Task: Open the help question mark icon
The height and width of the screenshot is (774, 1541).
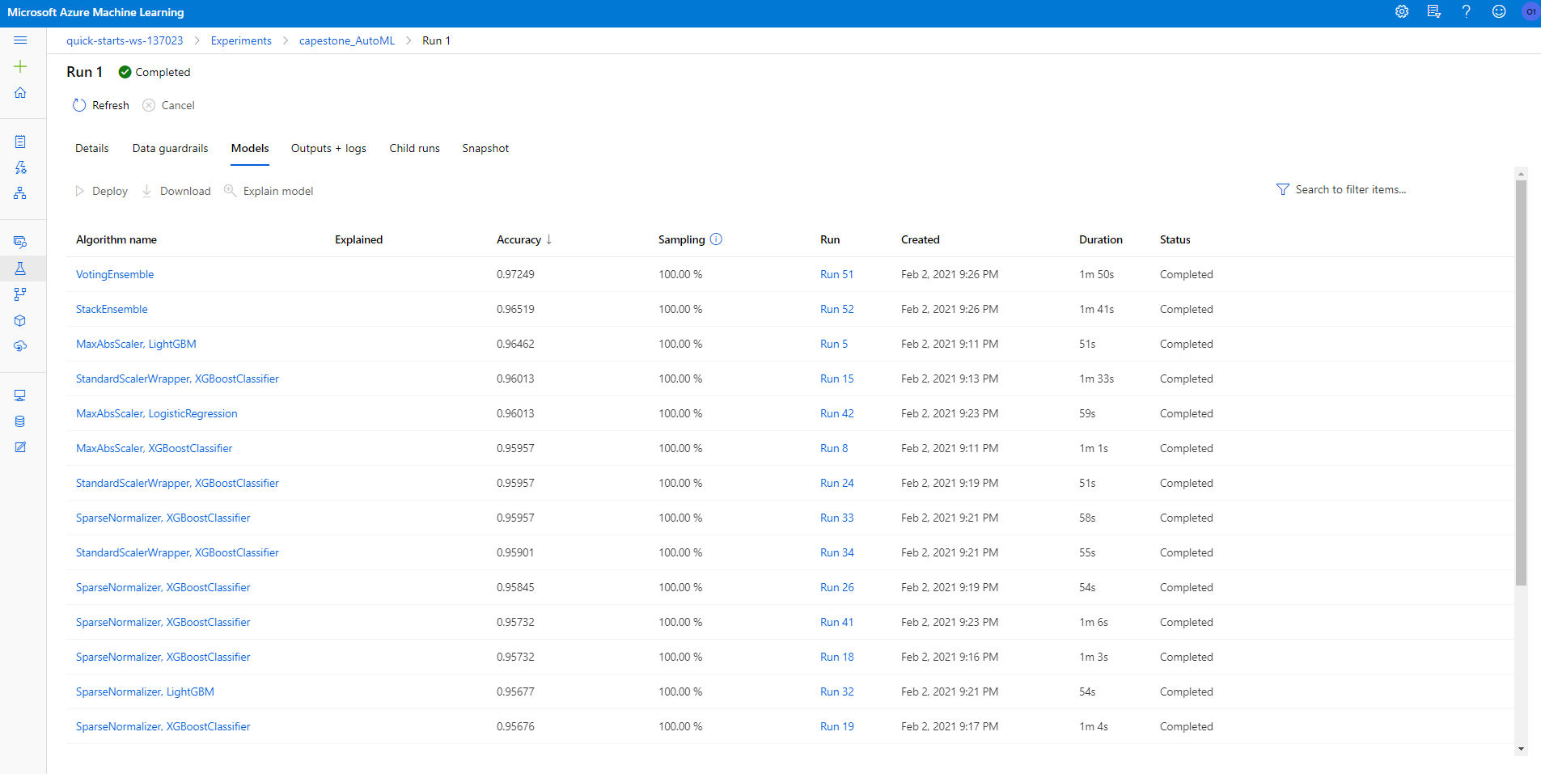Action: (1466, 11)
